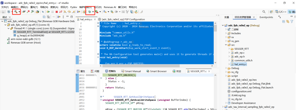This screenshot has width=297, height=110.
Task: Switch to the C/C++ perspective
Action: [281, 12]
